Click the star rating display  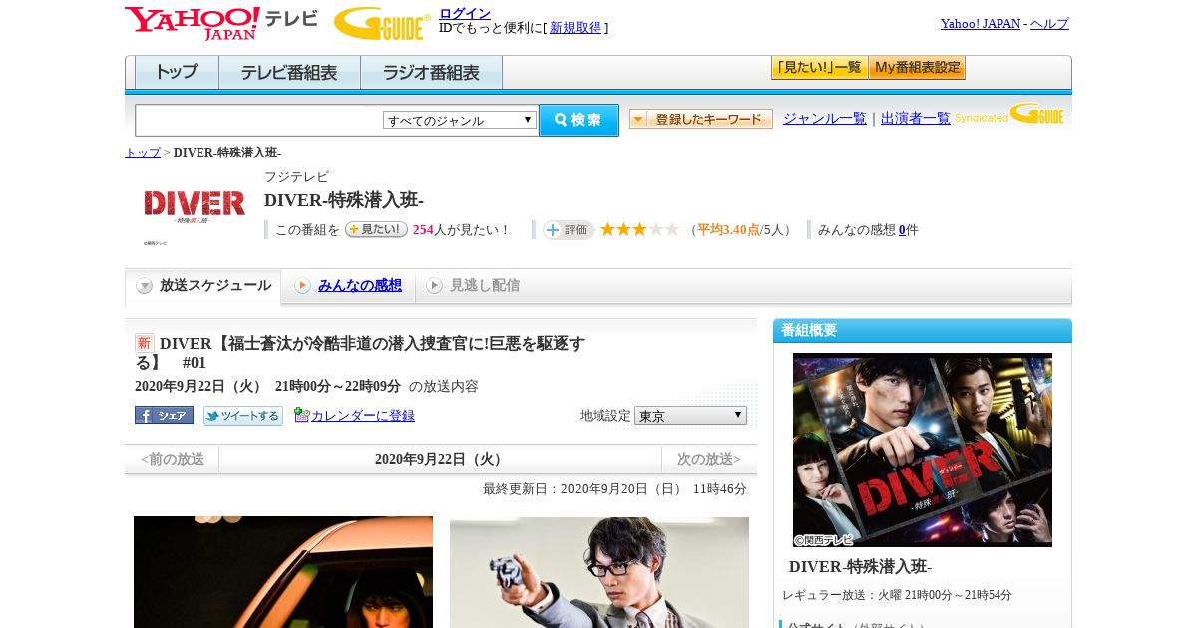point(639,229)
